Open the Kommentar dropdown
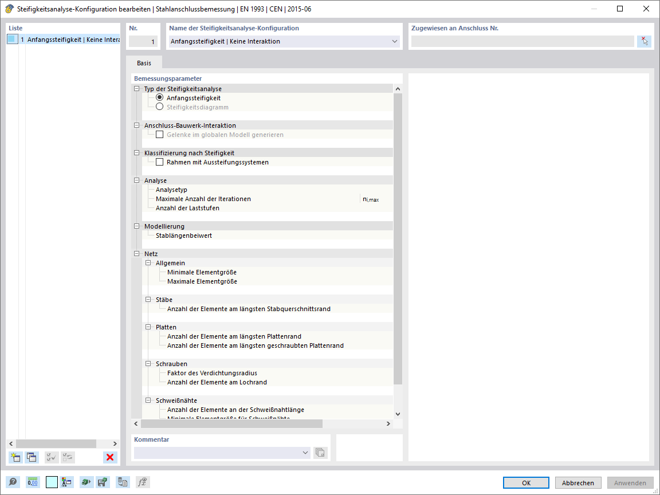Viewport: 660px width, 495px height. click(x=305, y=453)
